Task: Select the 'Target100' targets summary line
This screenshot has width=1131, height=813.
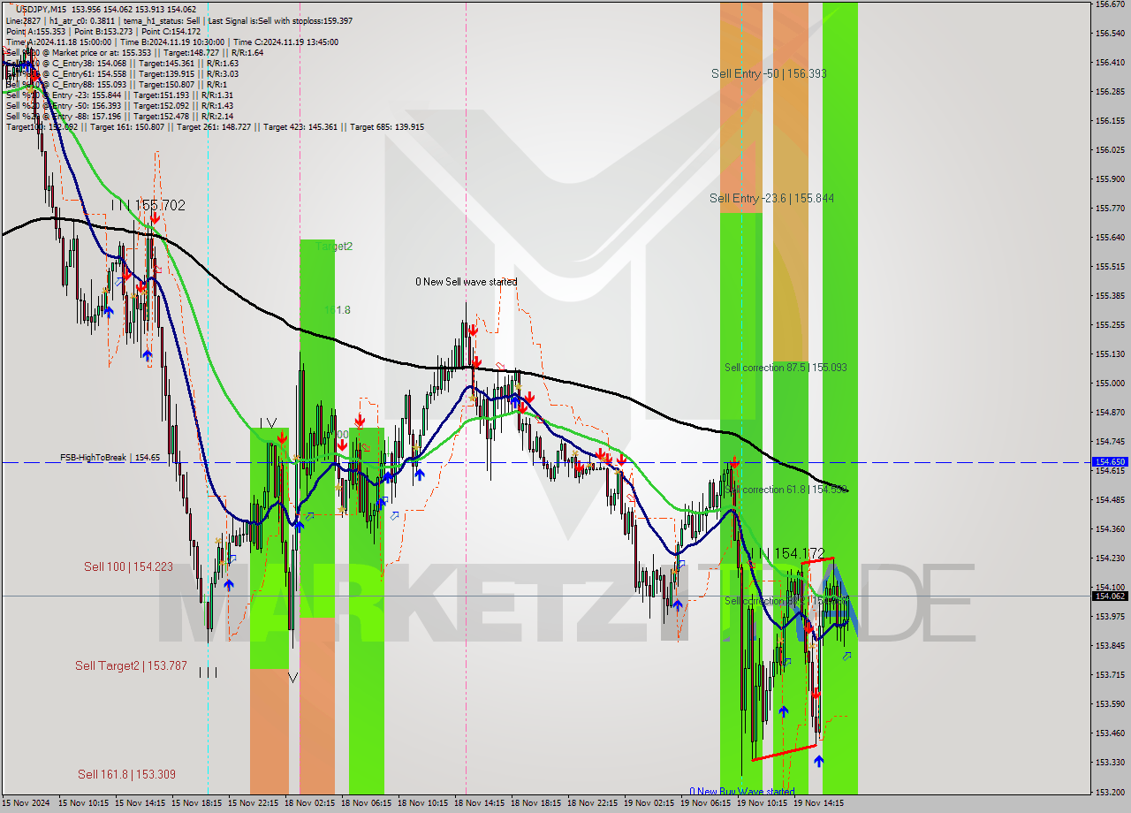Action: click(215, 126)
